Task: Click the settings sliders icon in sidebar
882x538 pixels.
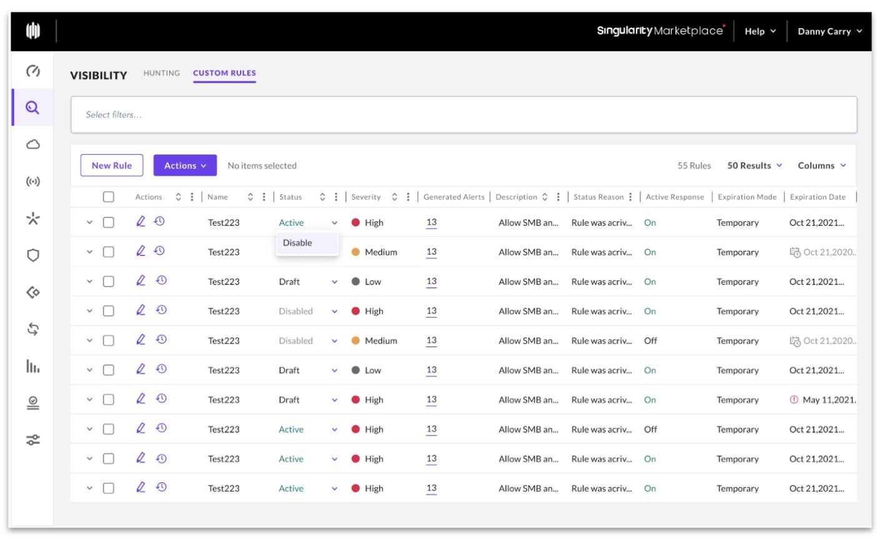Action: [x=32, y=440]
